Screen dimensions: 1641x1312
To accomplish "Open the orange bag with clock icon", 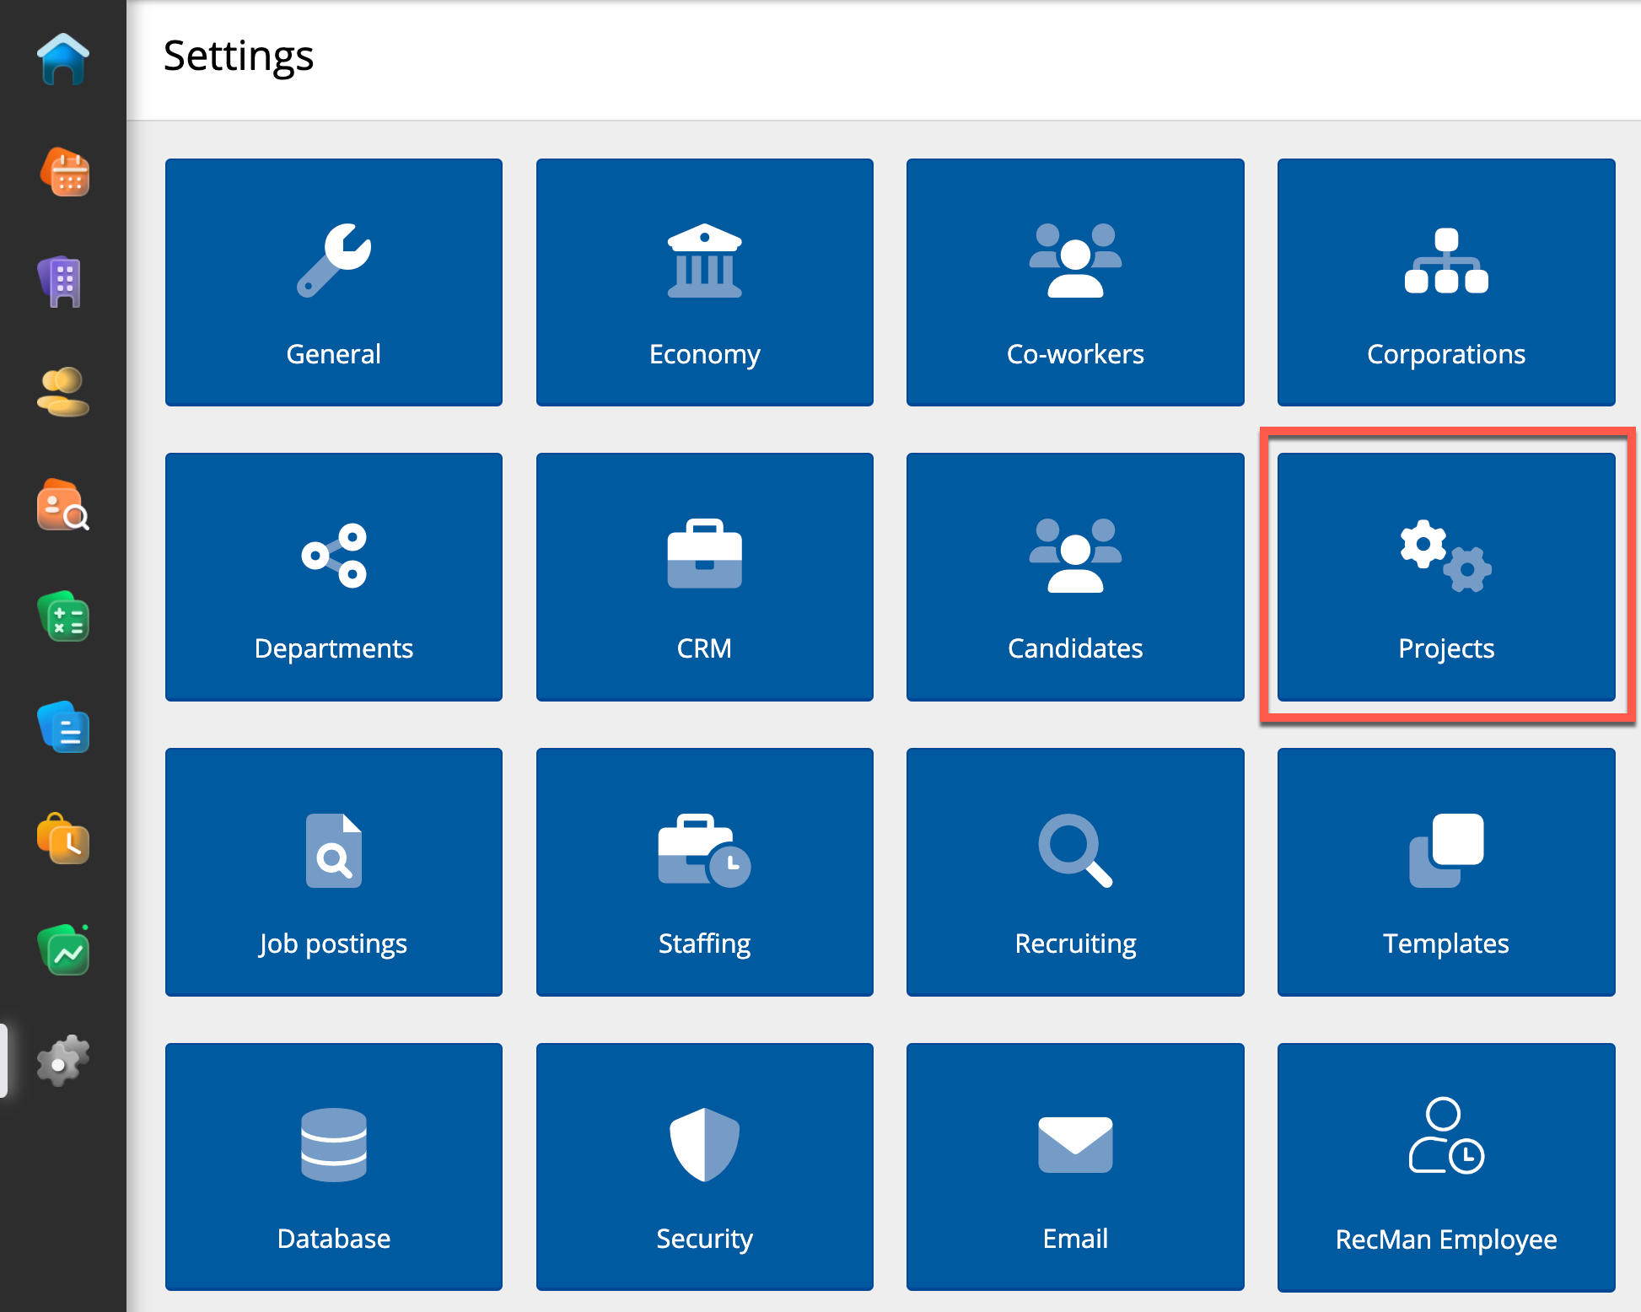I will tap(63, 839).
